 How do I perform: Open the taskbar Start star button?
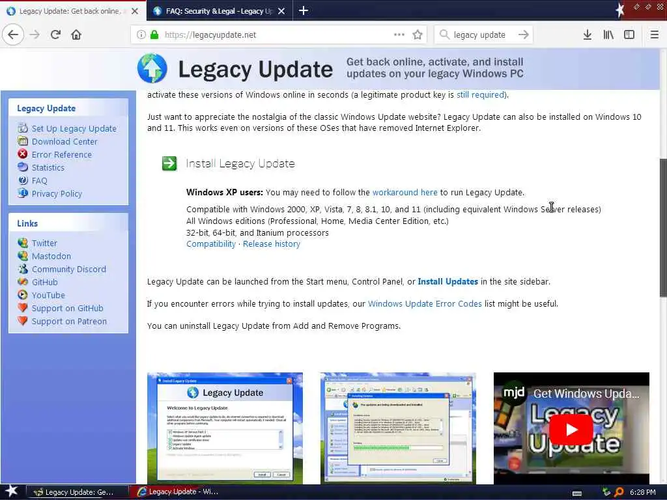click(12, 492)
